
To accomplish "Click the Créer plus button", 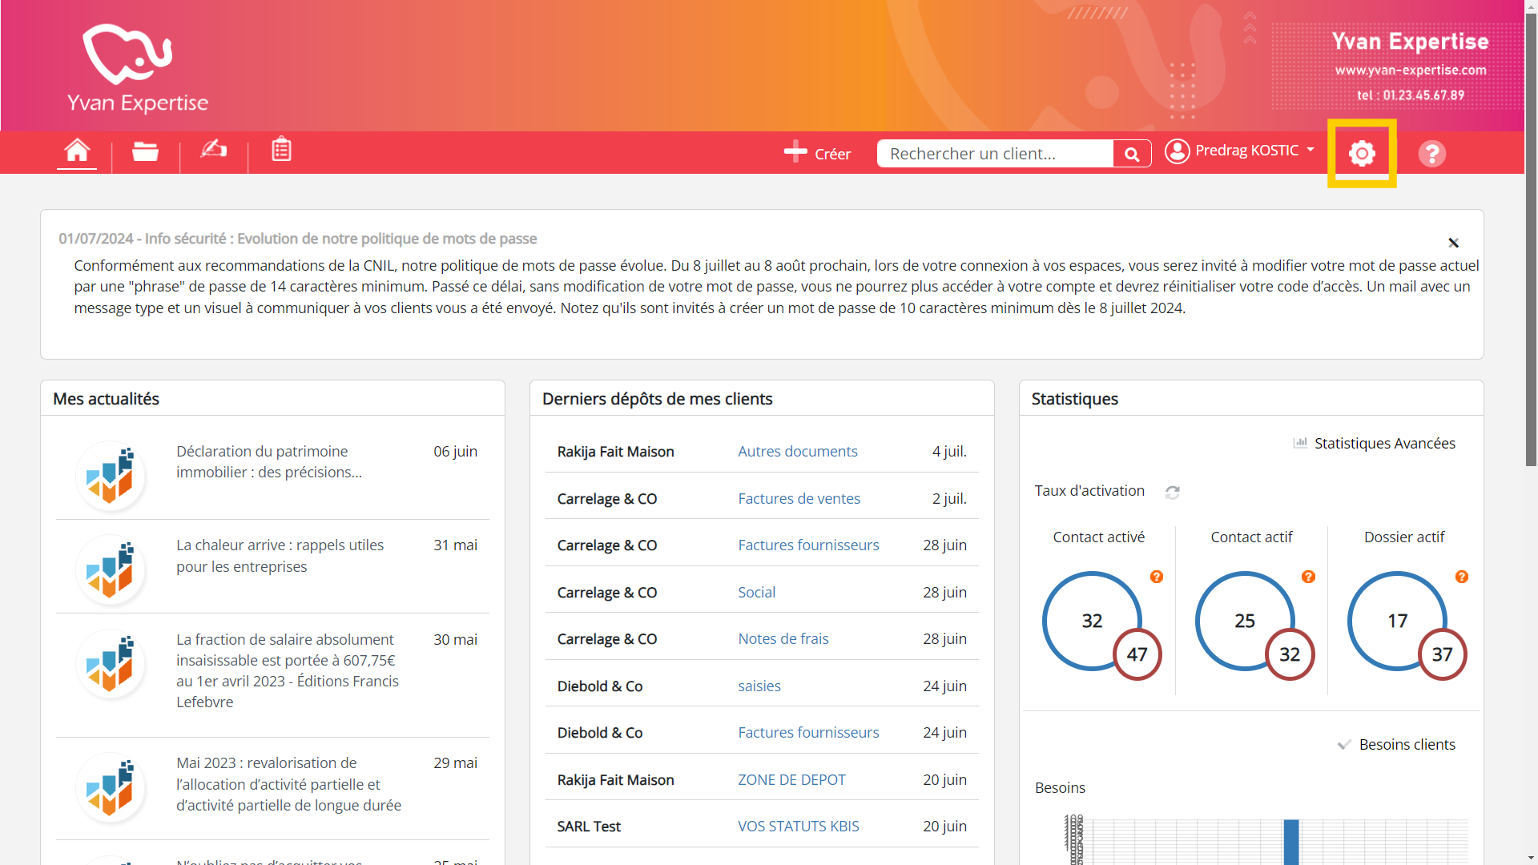I will [x=817, y=153].
